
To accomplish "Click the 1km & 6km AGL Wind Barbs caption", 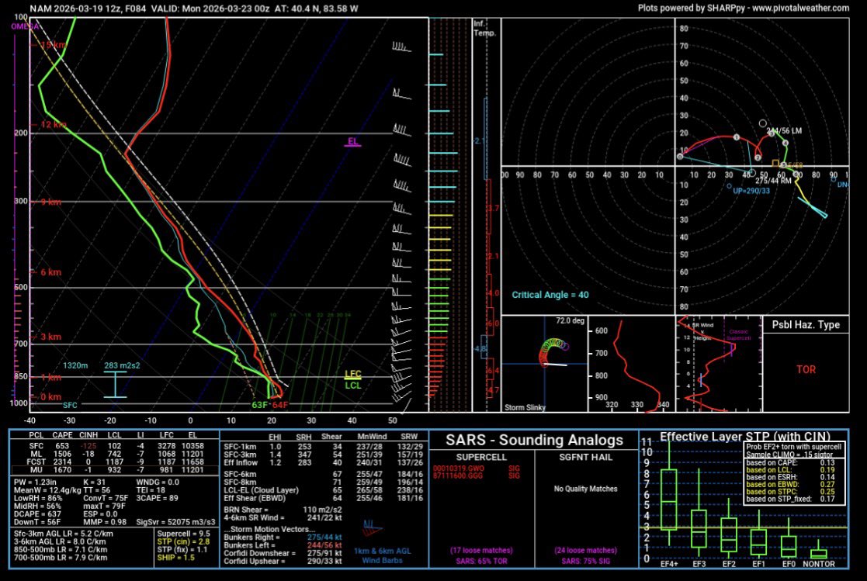I will (382, 555).
